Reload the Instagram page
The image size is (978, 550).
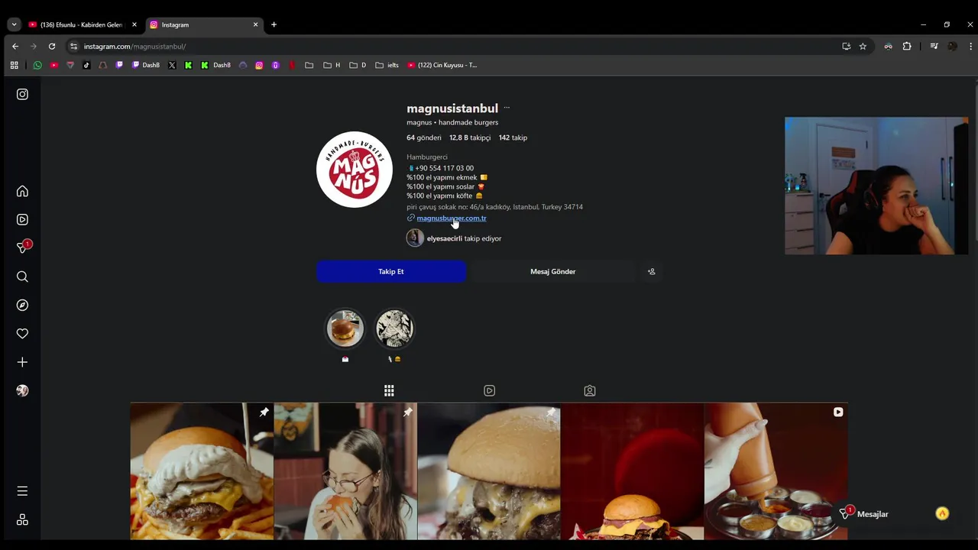[52, 46]
